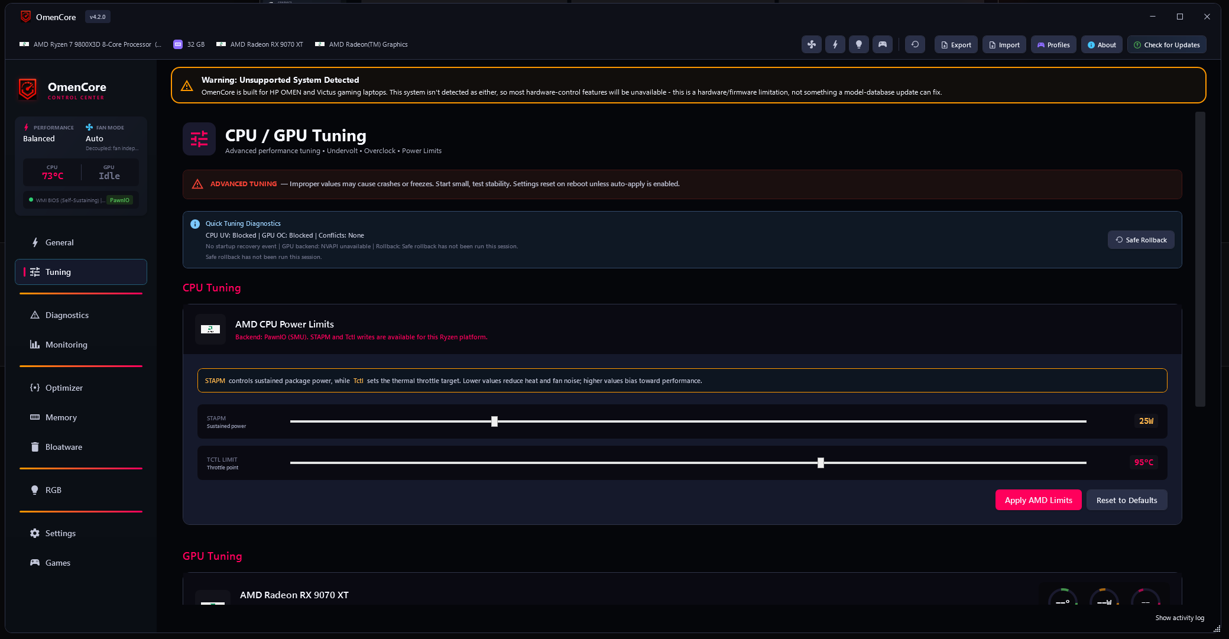The height and width of the screenshot is (639, 1229).
Task: Click the fan control toolbar icon
Action: click(812, 44)
